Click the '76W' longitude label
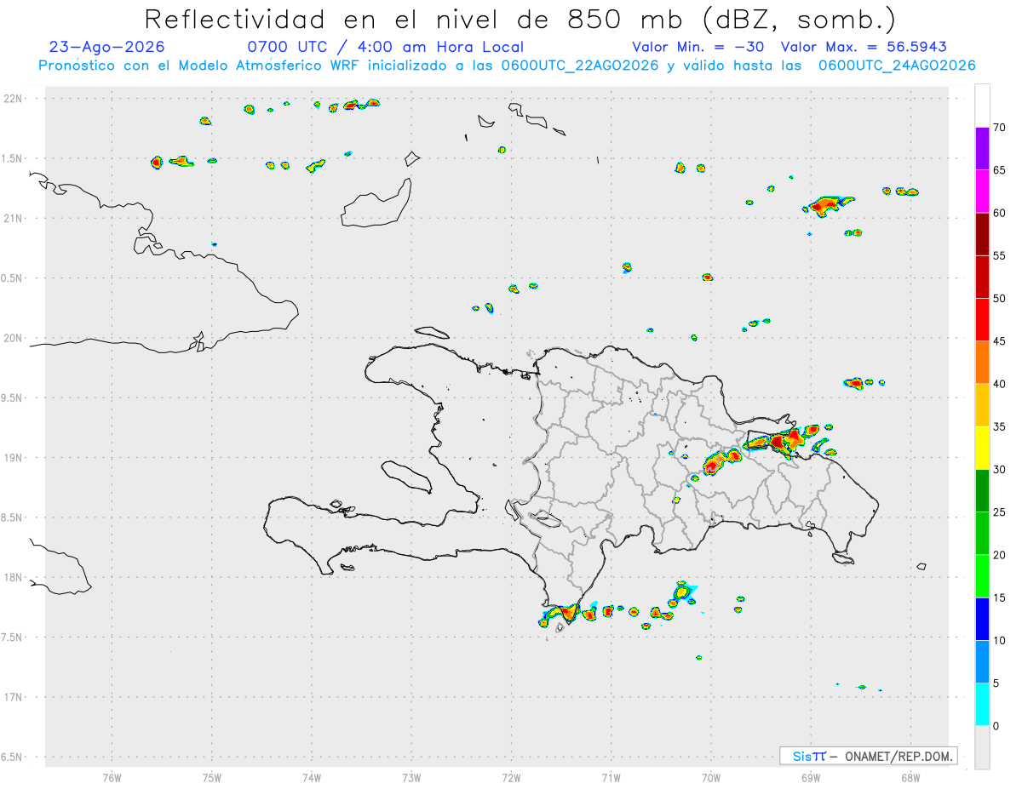Viewport: 1022px width, 789px height. (x=112, y=777)
